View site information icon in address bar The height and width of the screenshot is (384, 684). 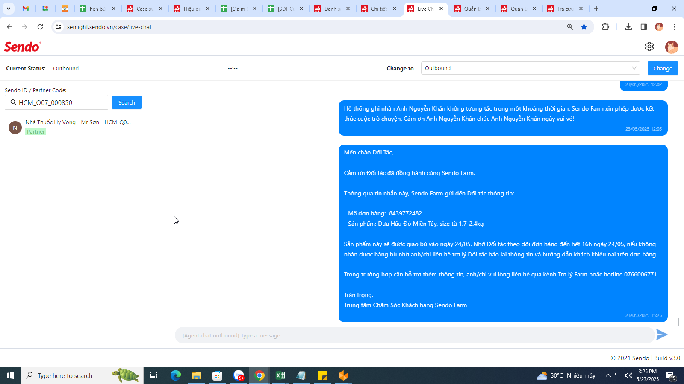click(x=59, y=27)
